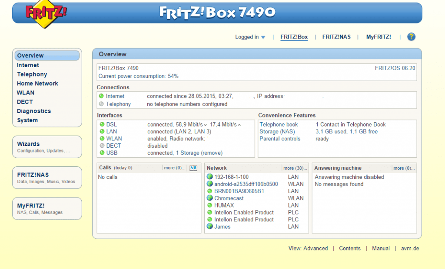Click the green status LED beside DSL
The height and width of the screenshot is (269, 445).
coord(102,125)
